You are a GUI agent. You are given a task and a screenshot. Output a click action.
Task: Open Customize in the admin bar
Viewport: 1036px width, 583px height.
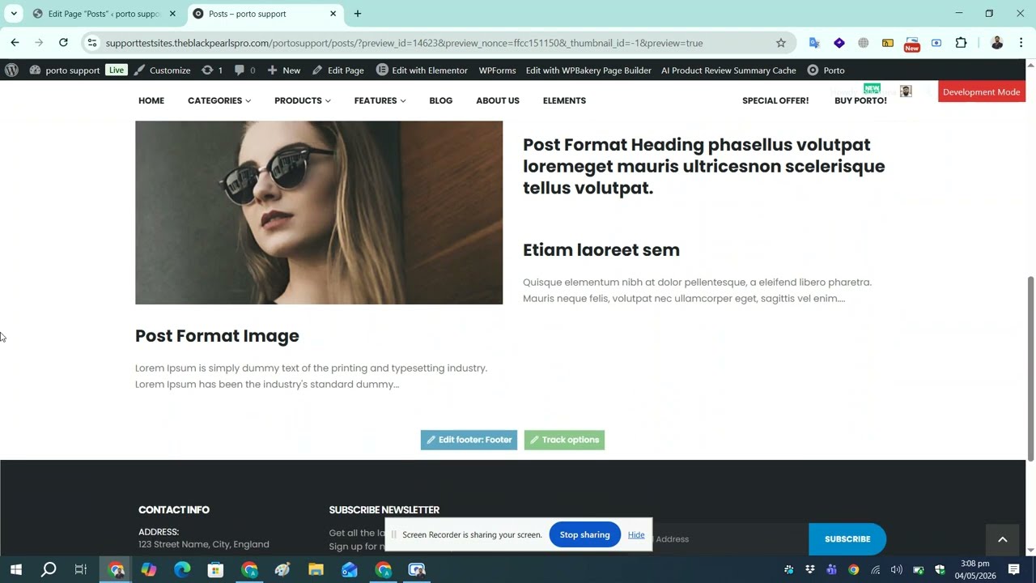(x=162, y=70)
